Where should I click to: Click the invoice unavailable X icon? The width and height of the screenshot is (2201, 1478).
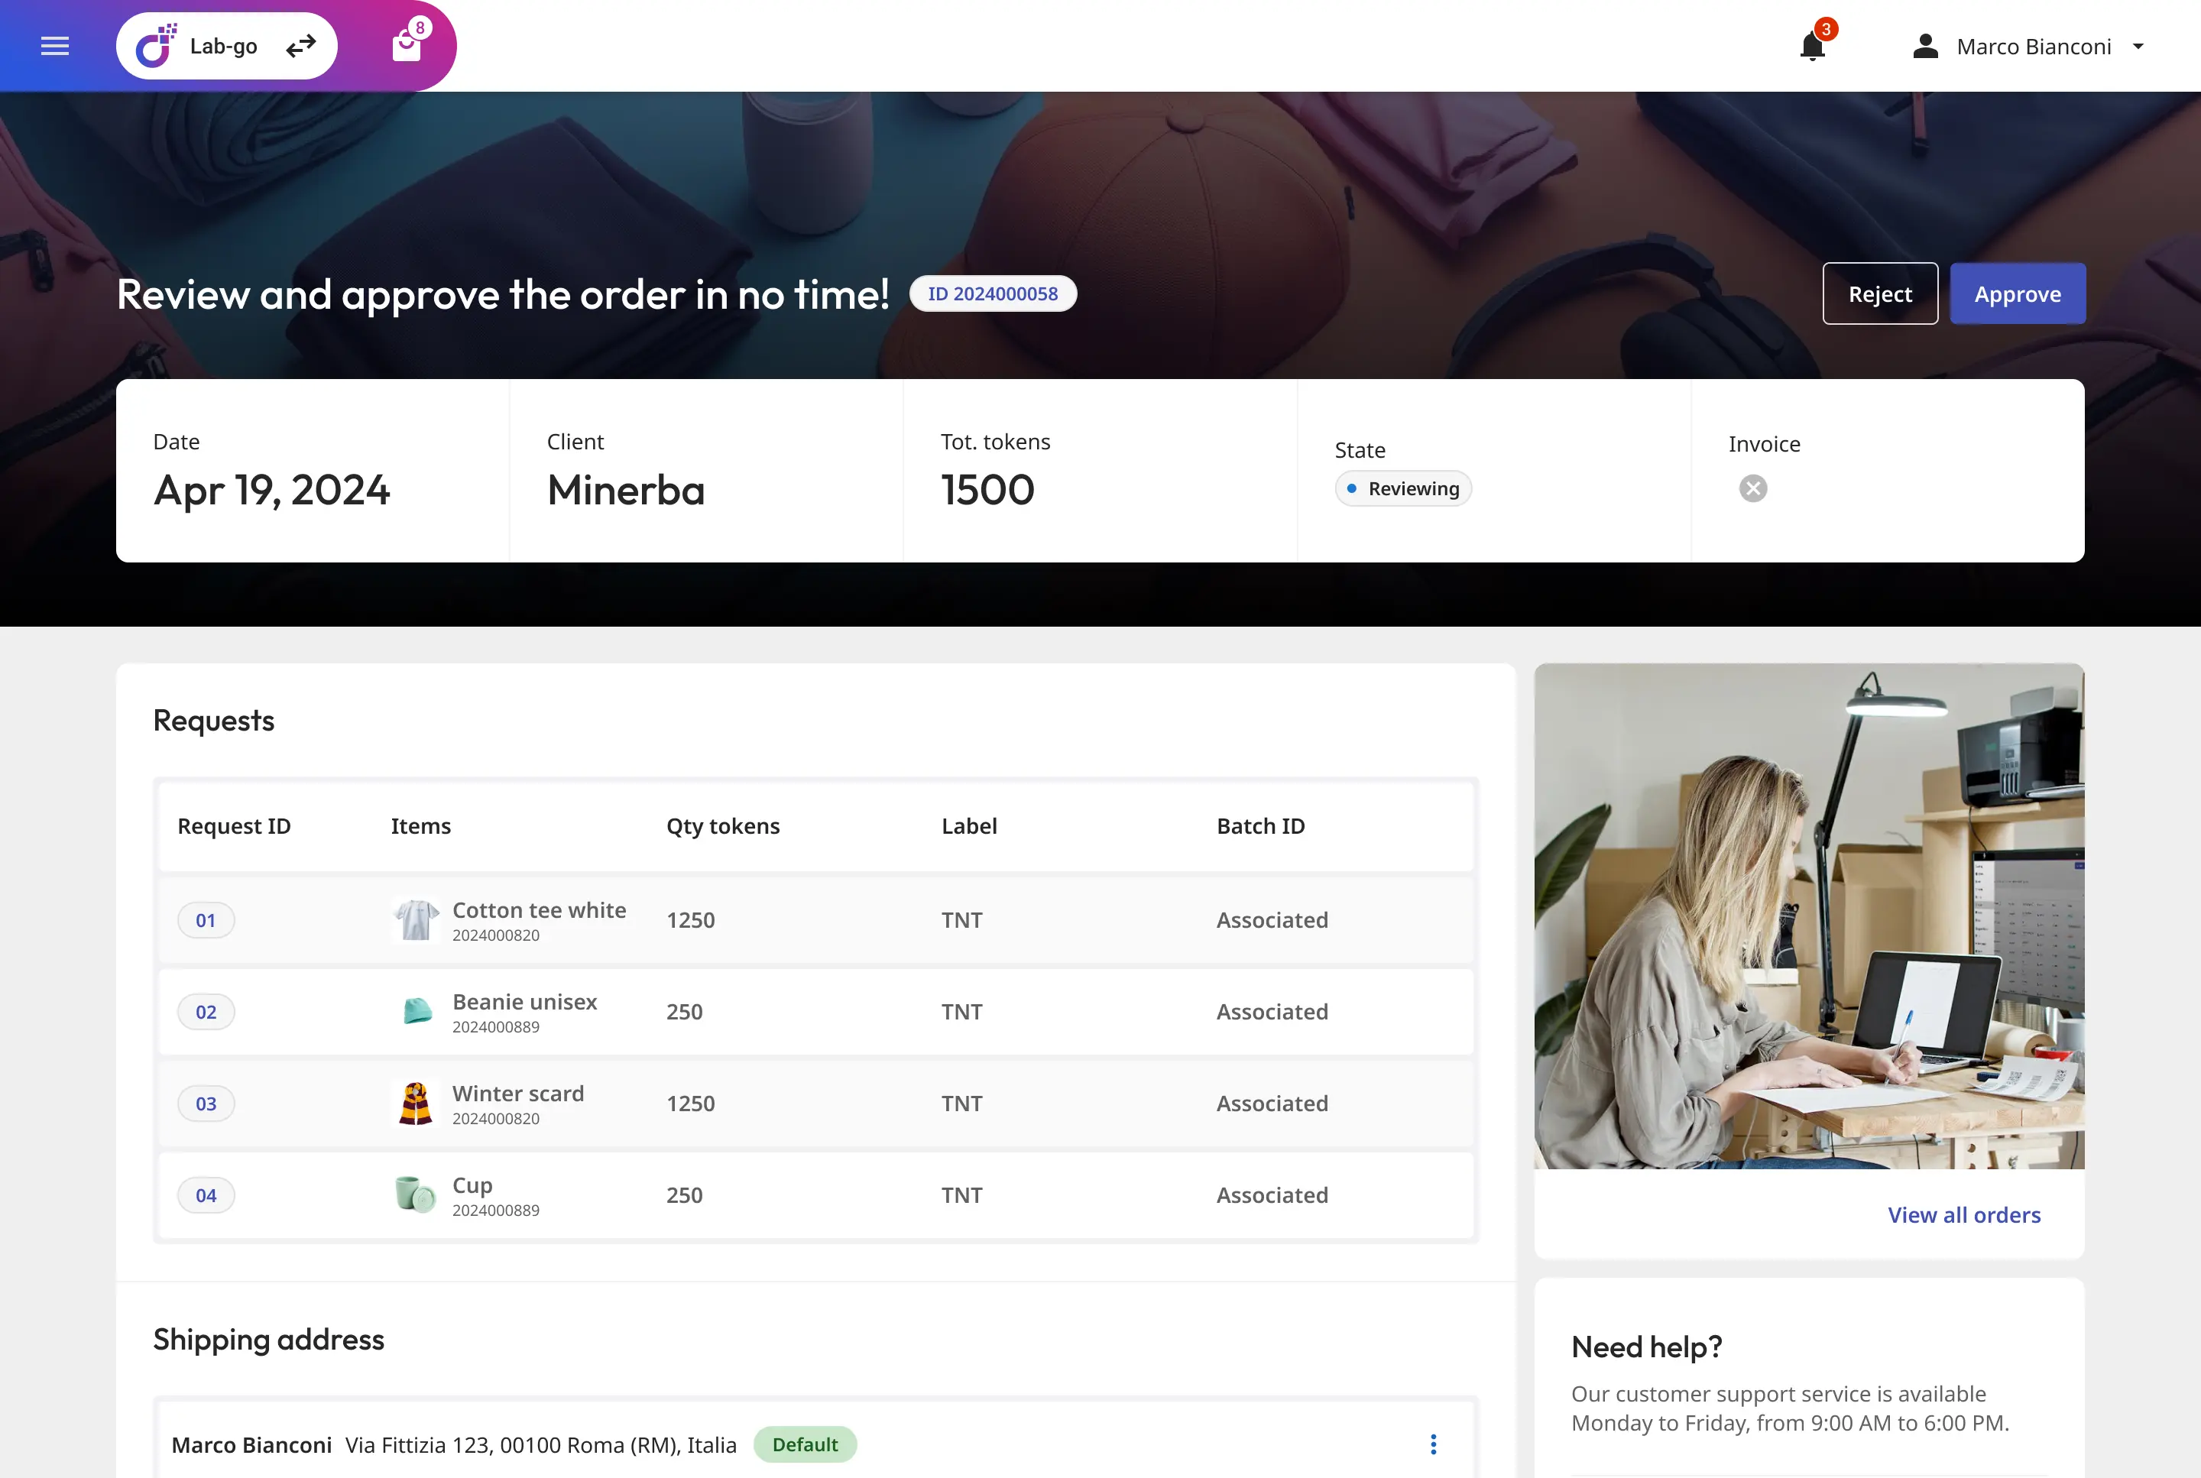1752,488
